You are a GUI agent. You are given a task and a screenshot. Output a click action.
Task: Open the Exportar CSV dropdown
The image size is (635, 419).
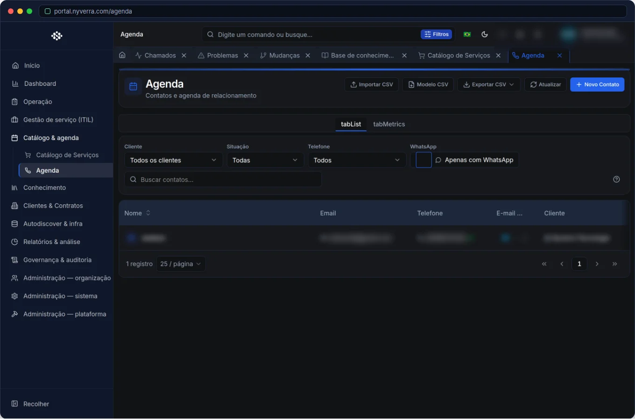pos(488,84)
